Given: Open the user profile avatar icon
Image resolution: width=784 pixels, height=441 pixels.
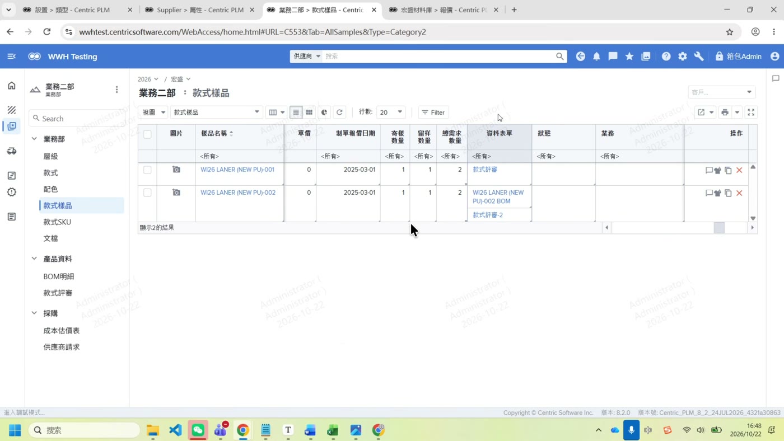Looking at the screenshot, I should [774, 57].
